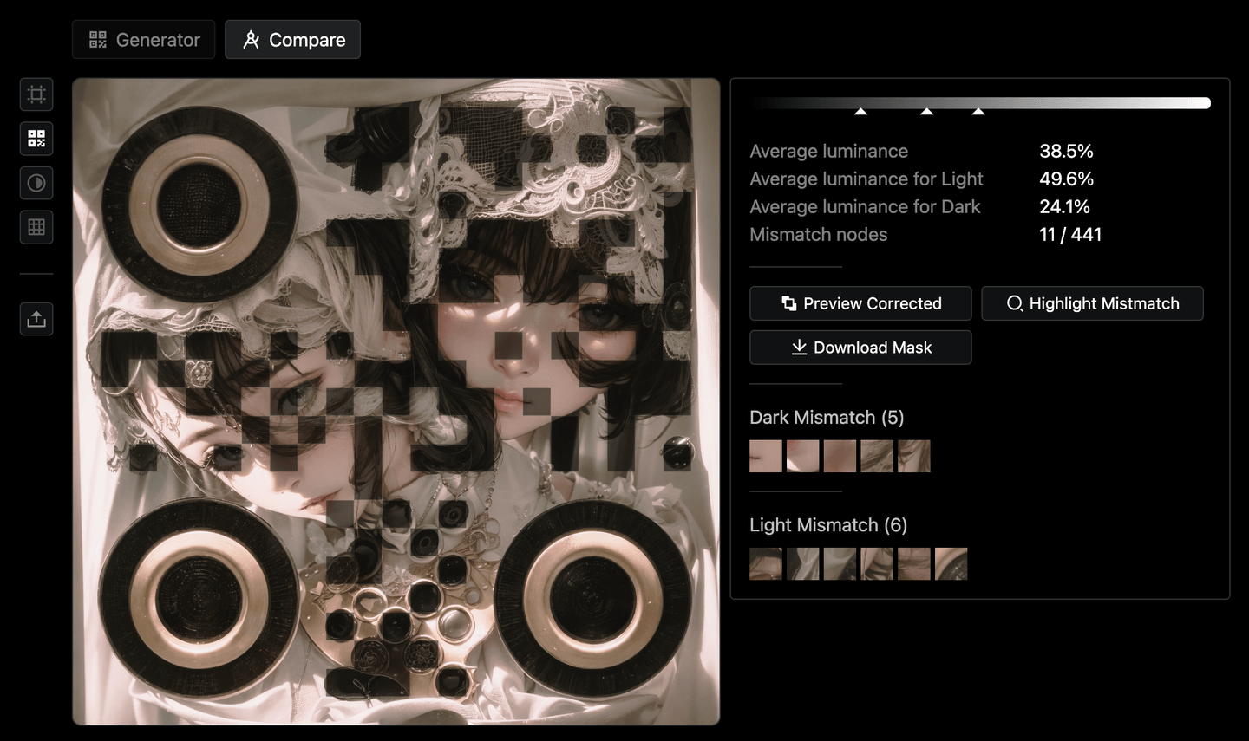Screen dimensions: 1249x741
Task: Click the upload icon at the sidebar bottom
Action: [x=36, y=319]
